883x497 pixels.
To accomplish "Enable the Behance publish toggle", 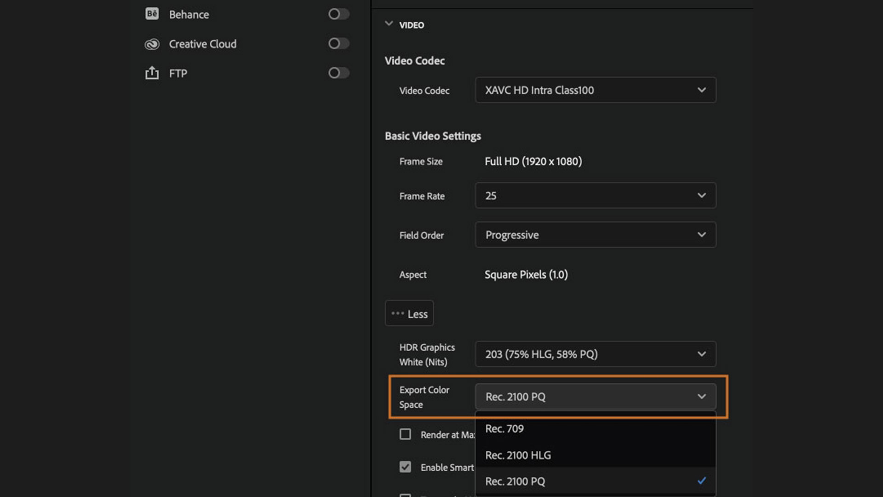I will [x=338, y=14].
